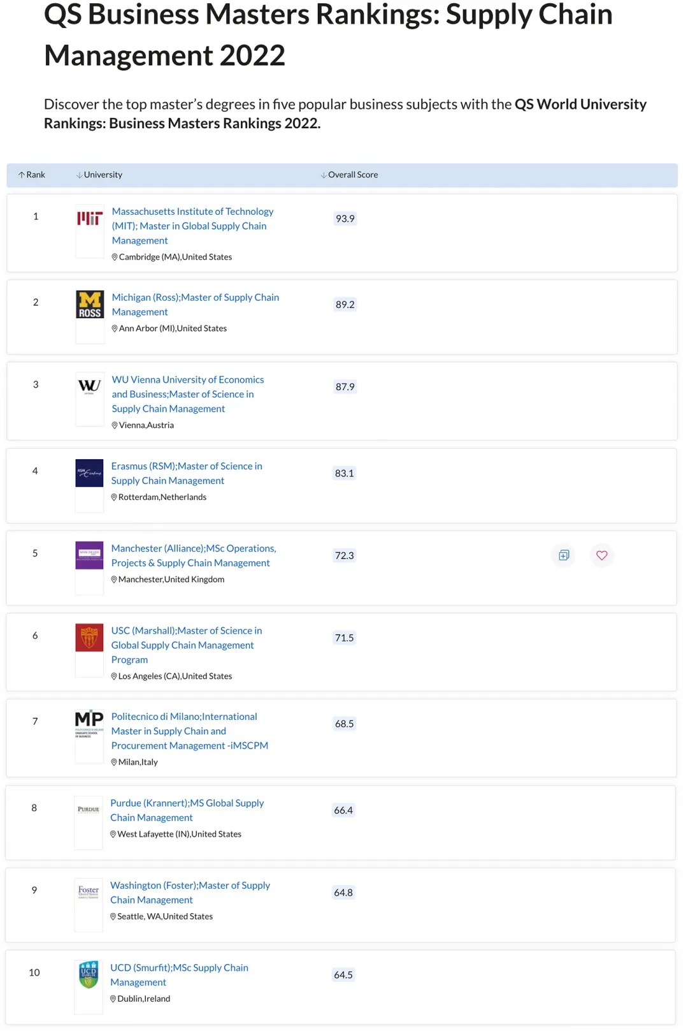Click the 93.9 overall score badge

pyautogui.click(x=345, y=219)
